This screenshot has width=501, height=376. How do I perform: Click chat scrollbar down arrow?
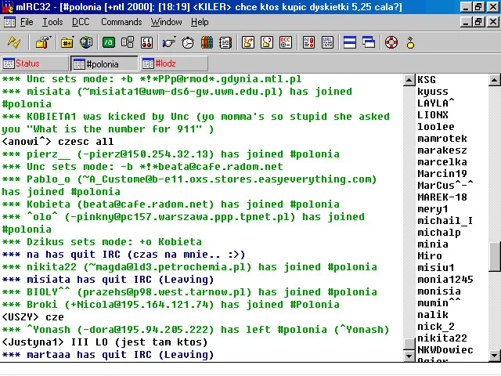409,355
